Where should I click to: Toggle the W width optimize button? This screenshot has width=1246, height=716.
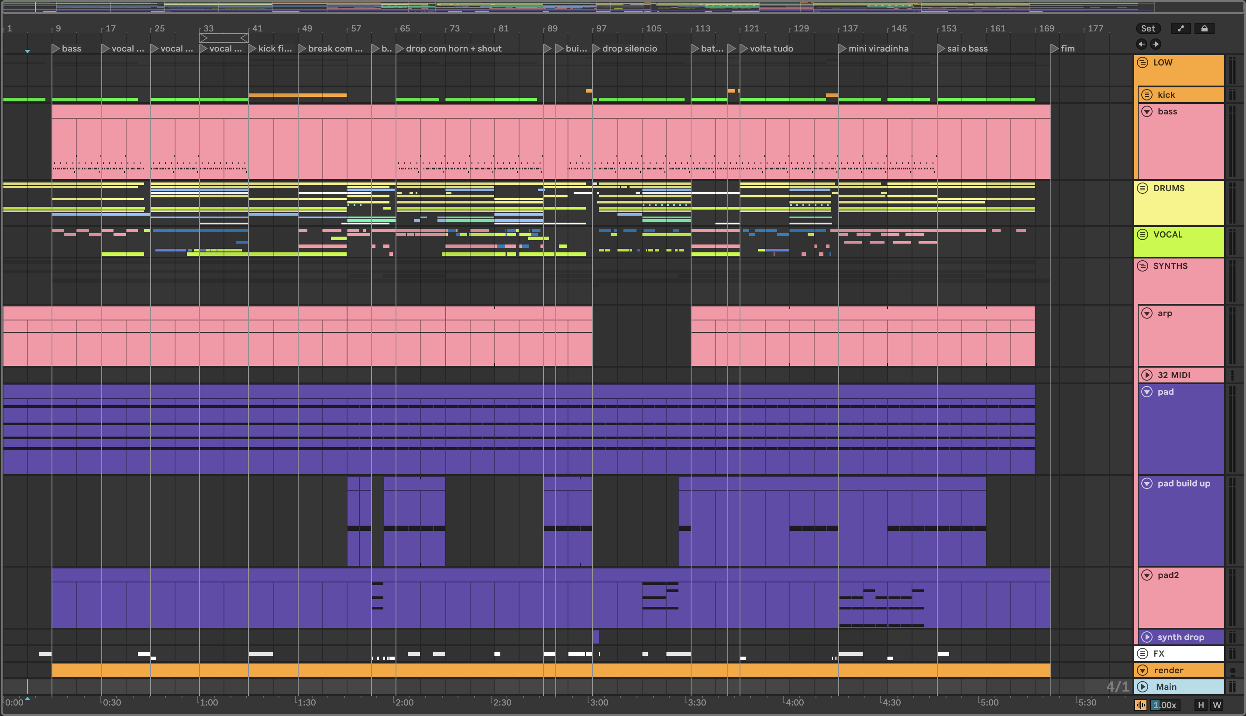click(x=1216, y=705)
